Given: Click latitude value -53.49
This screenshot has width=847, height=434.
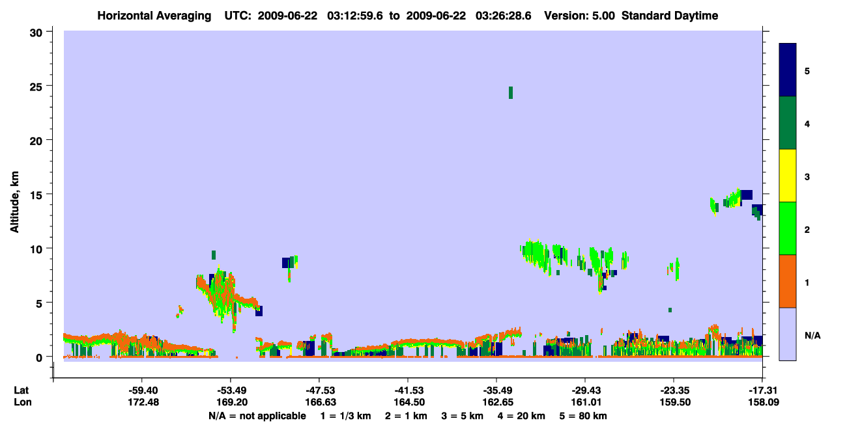Looking at the screenshot, I should pyautogui.click(x=231, y=390).
